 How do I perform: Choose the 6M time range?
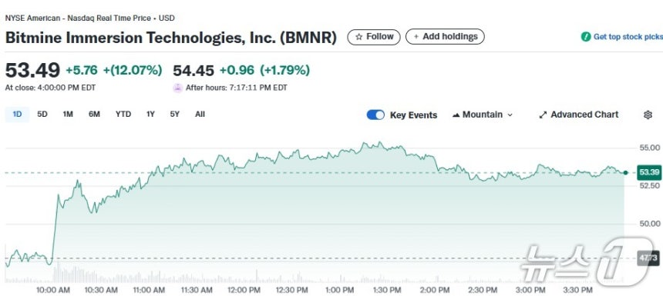tap(94, 115)
